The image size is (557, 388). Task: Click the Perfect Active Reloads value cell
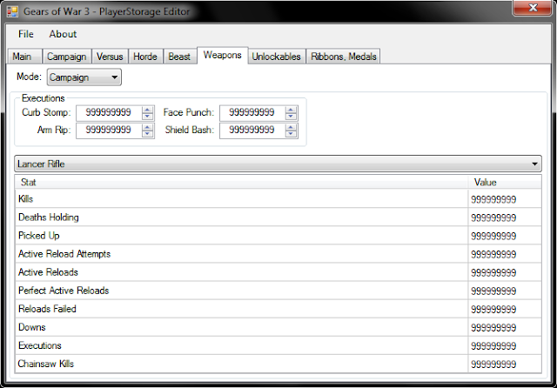(x=505, y=291)
